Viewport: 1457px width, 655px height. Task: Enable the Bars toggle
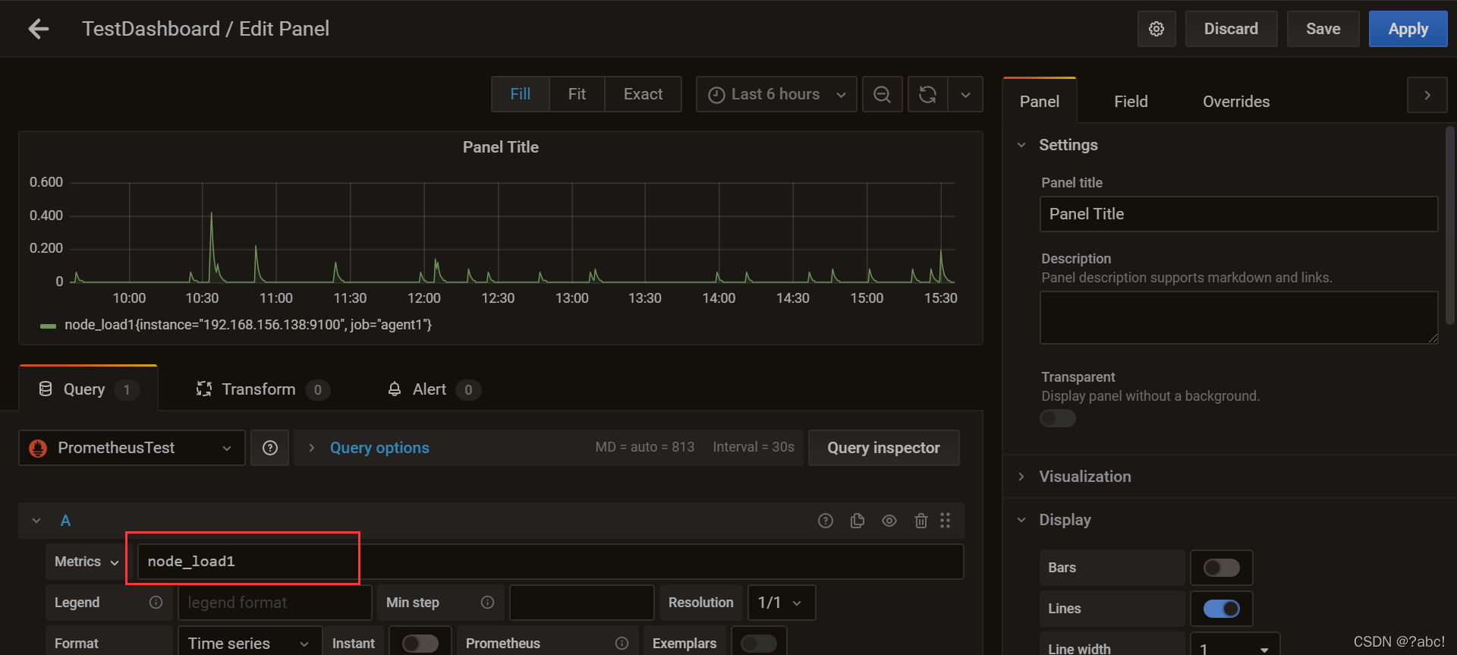tap(1222, 568)
